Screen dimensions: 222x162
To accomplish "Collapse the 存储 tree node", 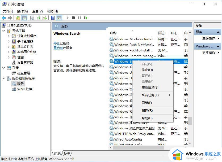I will (4, 68).
